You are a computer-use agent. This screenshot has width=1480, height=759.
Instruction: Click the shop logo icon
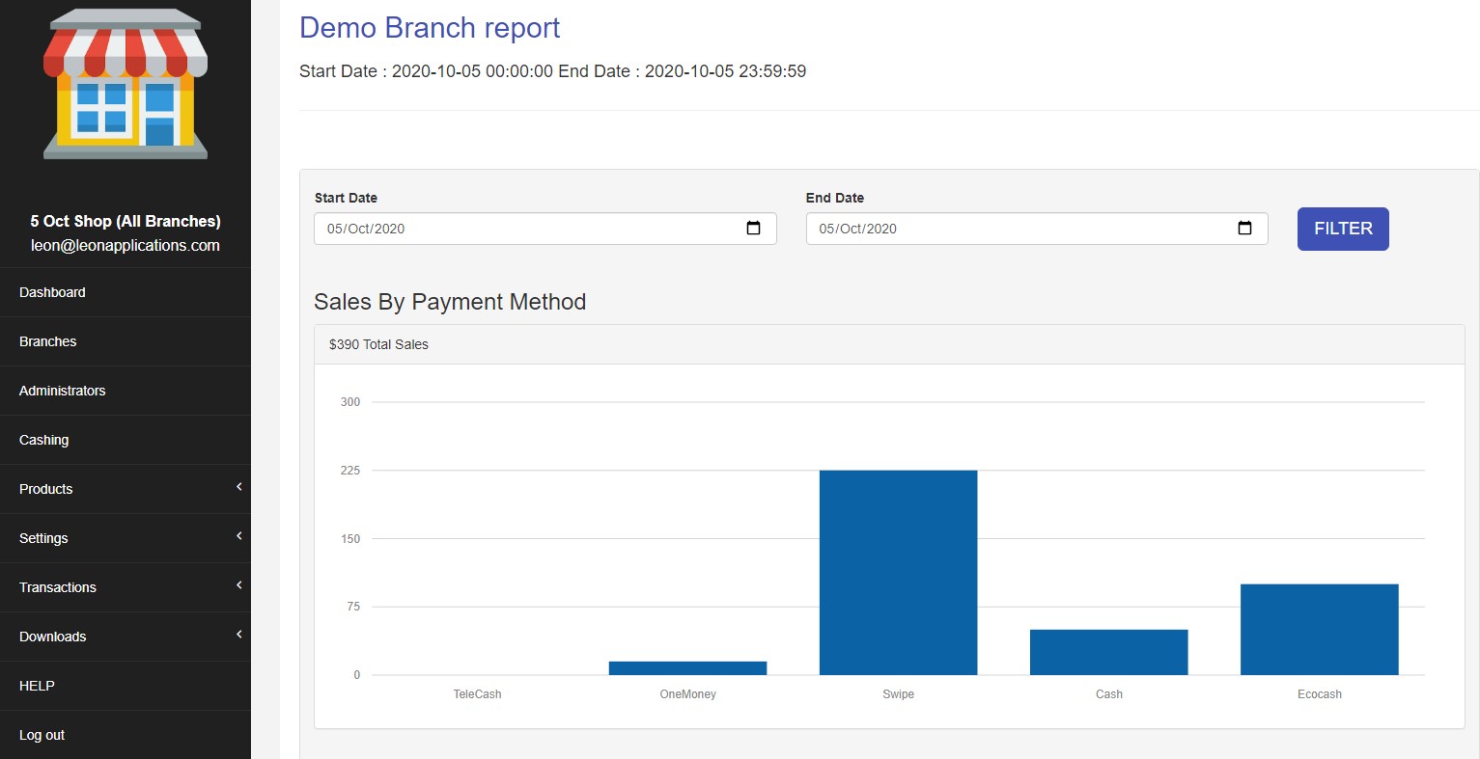126,85
